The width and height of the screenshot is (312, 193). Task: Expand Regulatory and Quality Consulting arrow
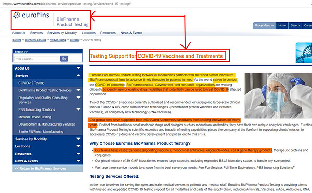(x=79, y=98)
